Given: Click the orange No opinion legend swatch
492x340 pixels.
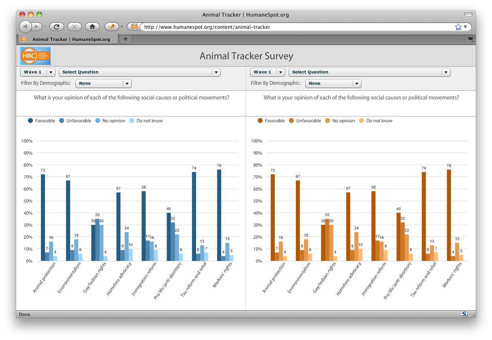Looking at the screenshot, I should (x=327, y=121).
